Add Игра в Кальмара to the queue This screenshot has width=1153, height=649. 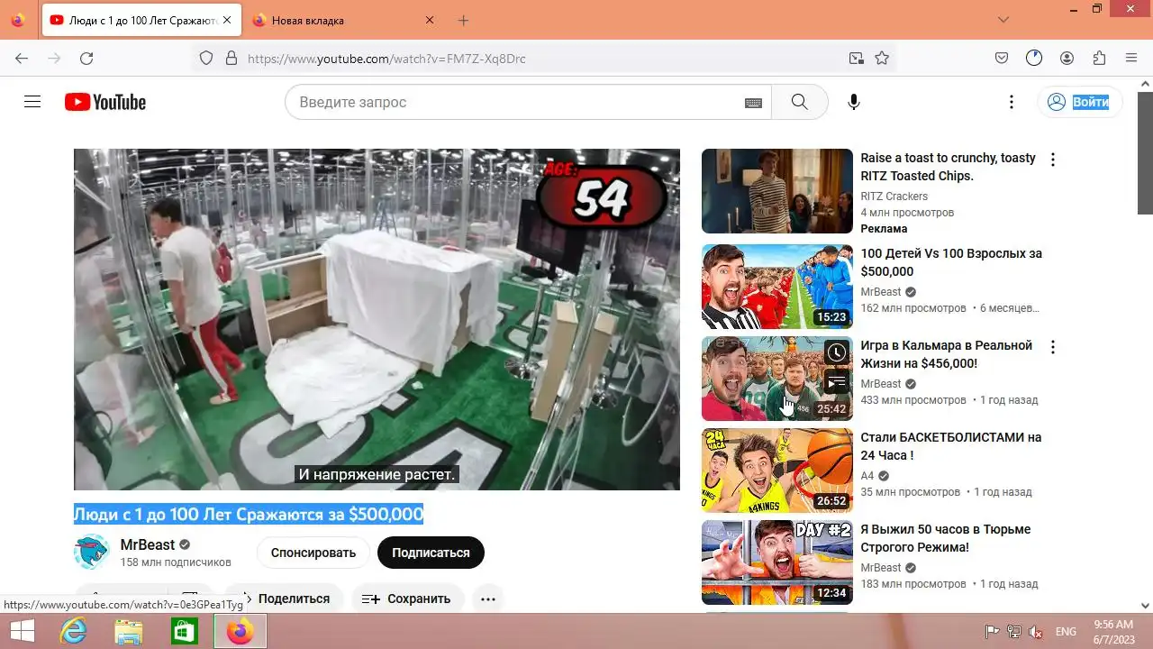(x=837, y=381)
